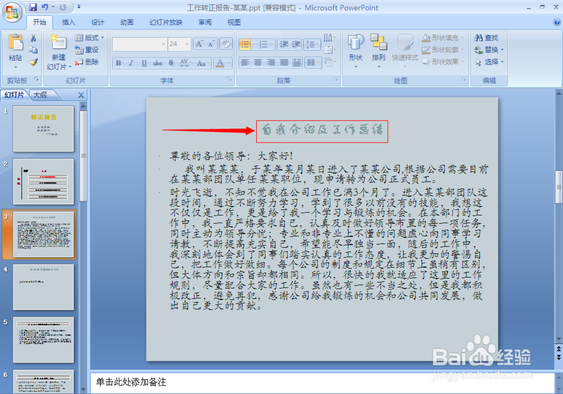Image resolution: width=563 pixels, height=394 pixels.
Task: Open the text direction options
Action: point(329,38)
